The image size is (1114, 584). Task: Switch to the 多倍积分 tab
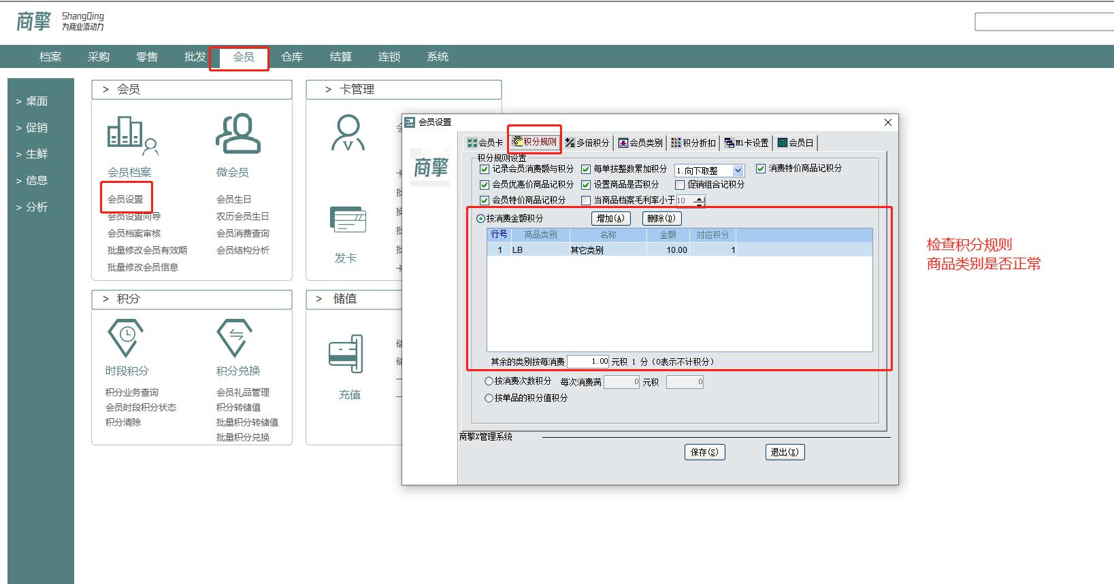(x=587, y=143)
